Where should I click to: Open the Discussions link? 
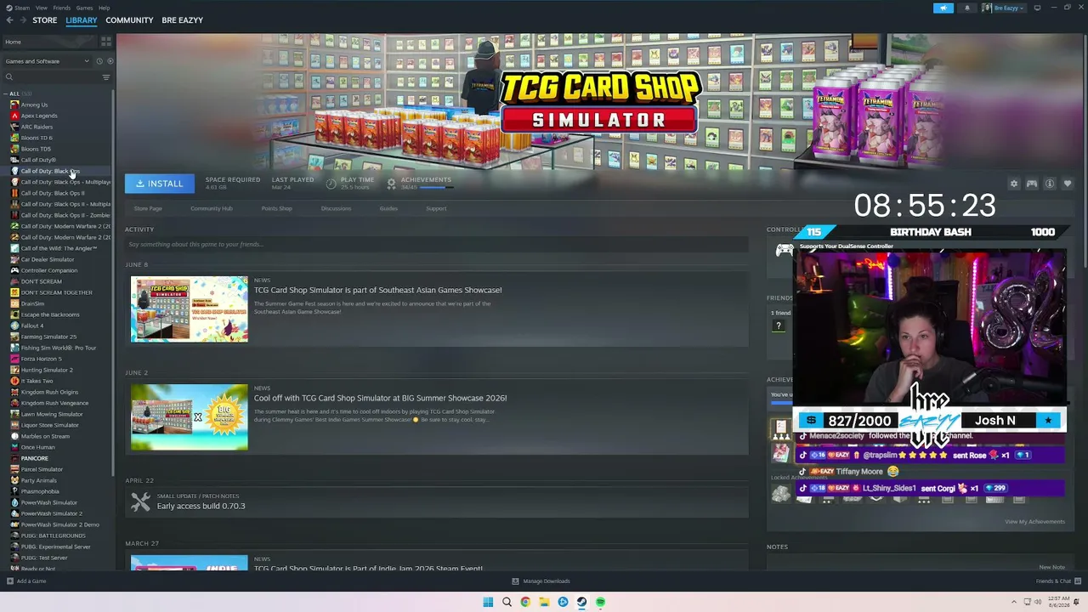coord(336,208)
